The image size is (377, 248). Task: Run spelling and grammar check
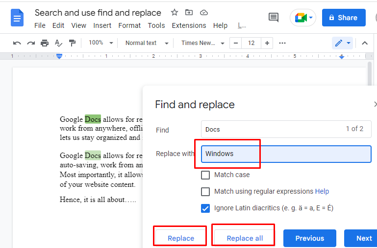(x=58, y=43)
